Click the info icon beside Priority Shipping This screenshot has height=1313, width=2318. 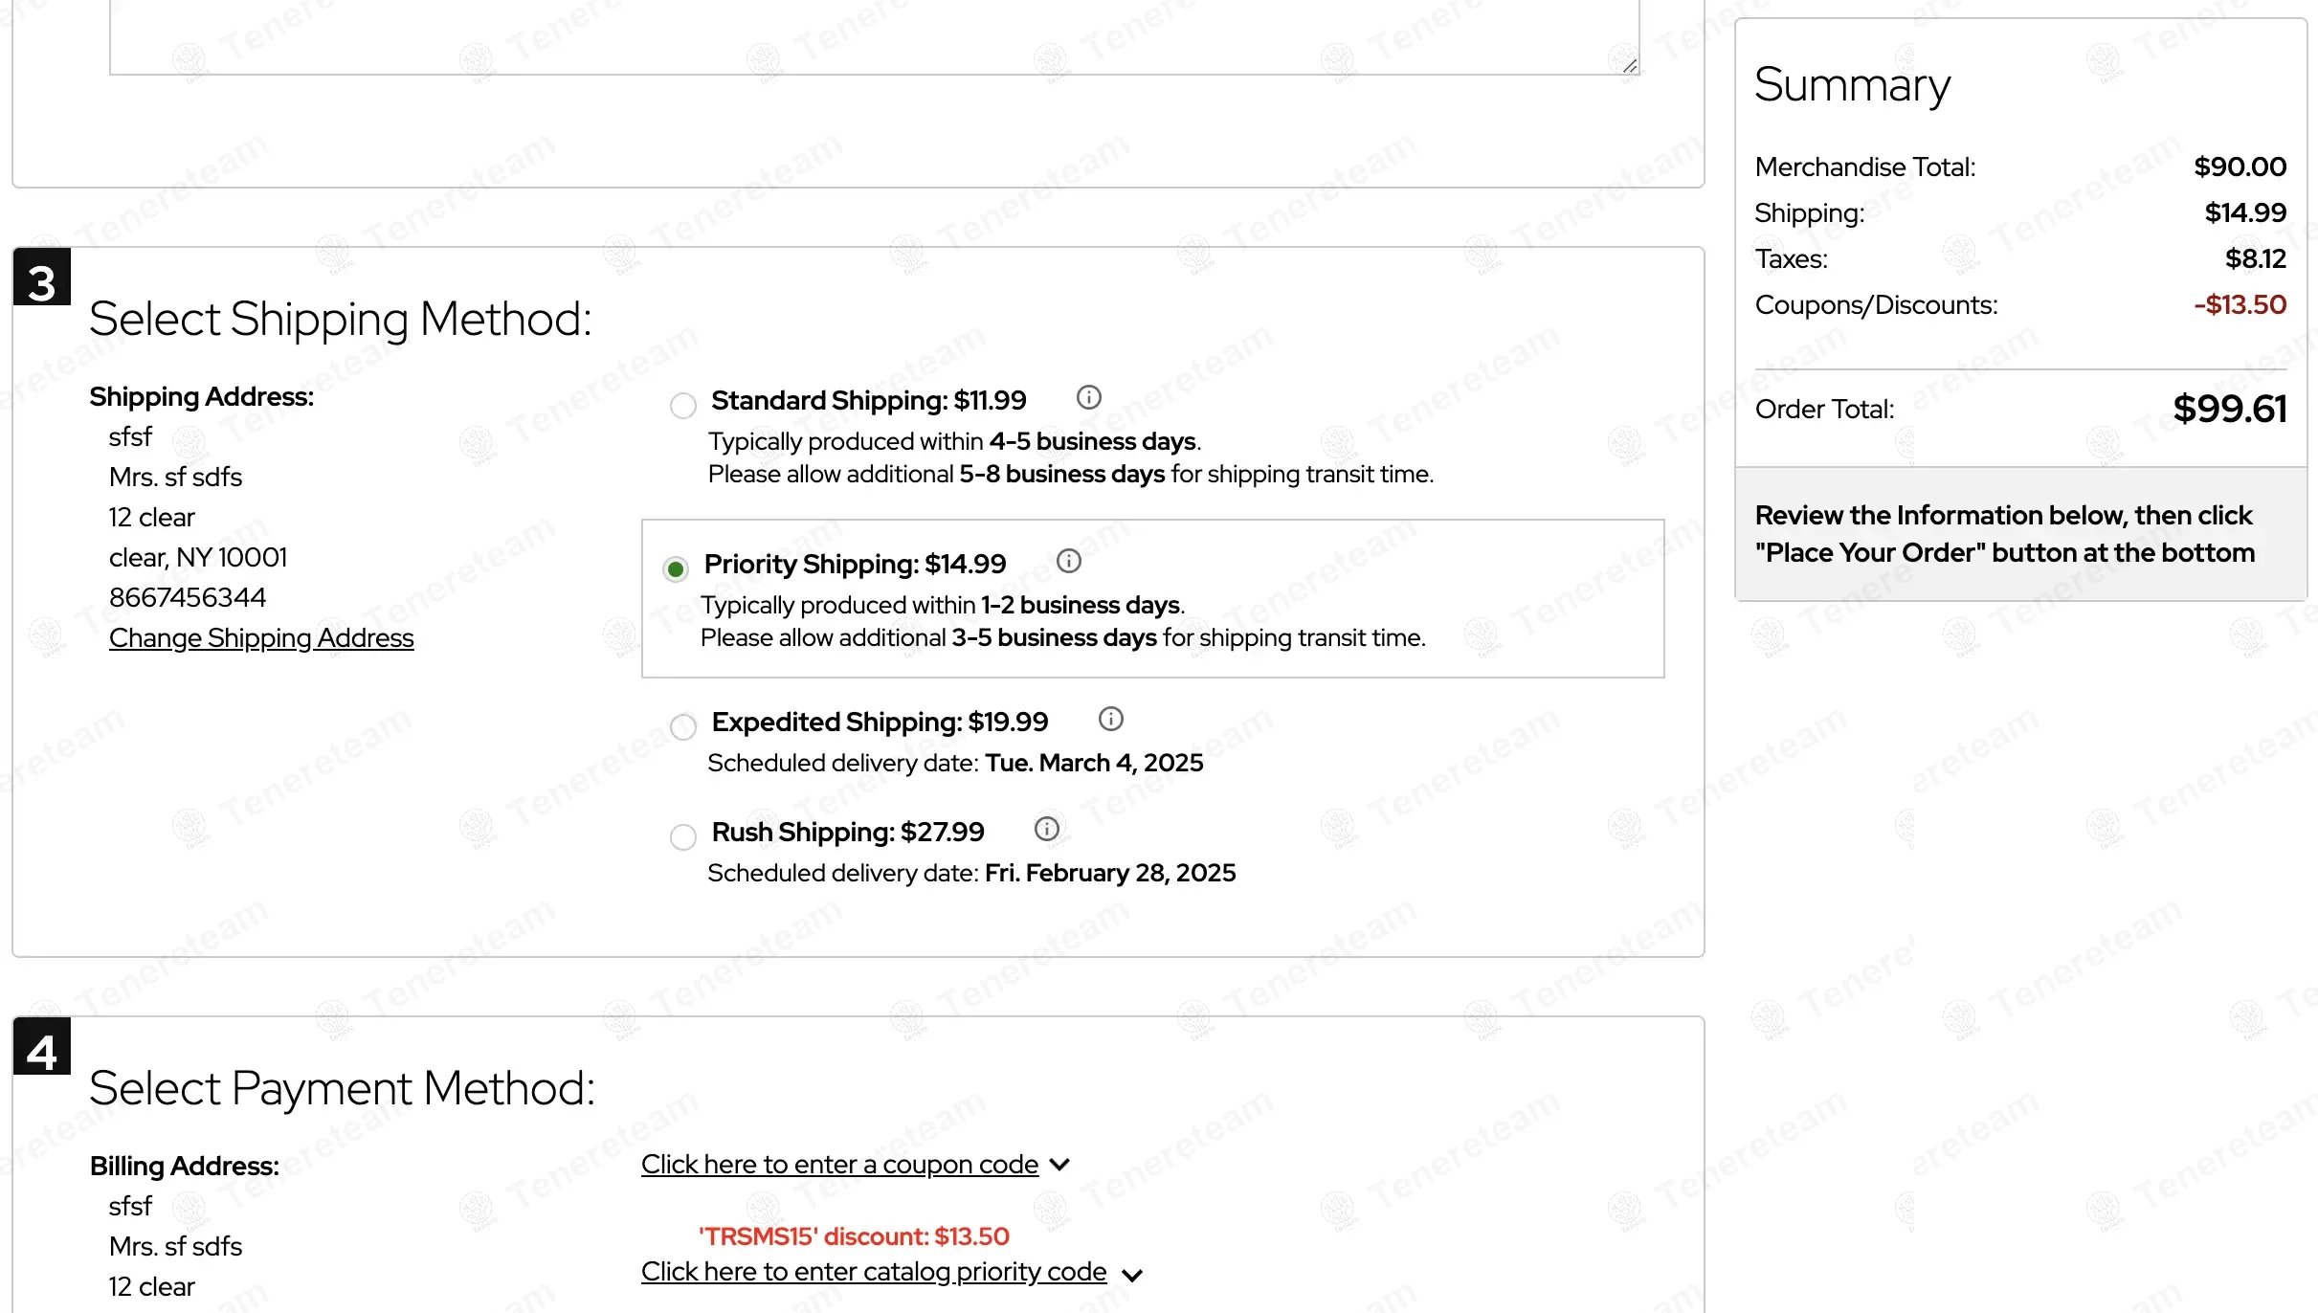tap(1069, 562)
